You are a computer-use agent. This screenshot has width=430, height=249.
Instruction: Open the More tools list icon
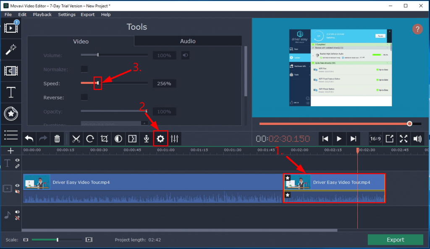(11, 135)
